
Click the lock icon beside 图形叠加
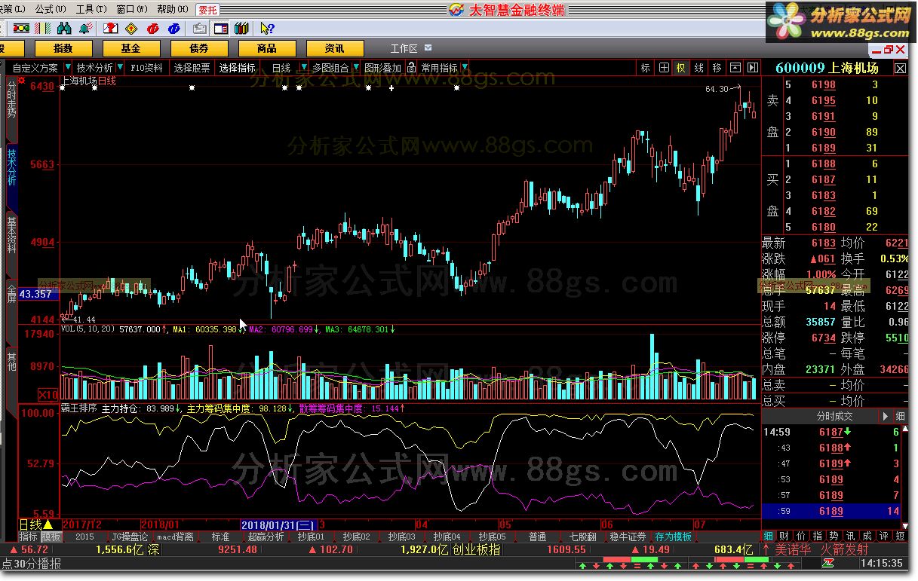tap(411, 67)
